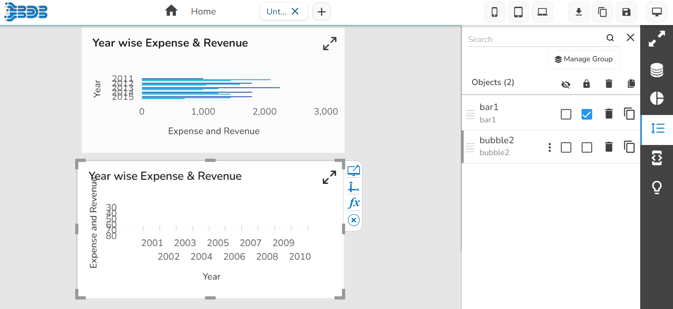This screenshot has height=309, width=673.
Task: Expand the bubble chart to full view
Action: click(329, 177)
